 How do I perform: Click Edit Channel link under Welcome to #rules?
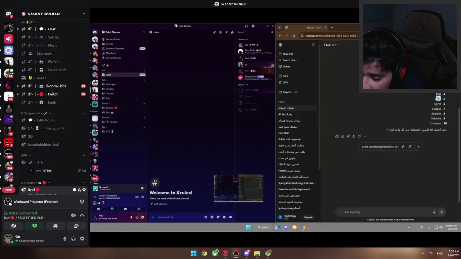coord(158,204)
